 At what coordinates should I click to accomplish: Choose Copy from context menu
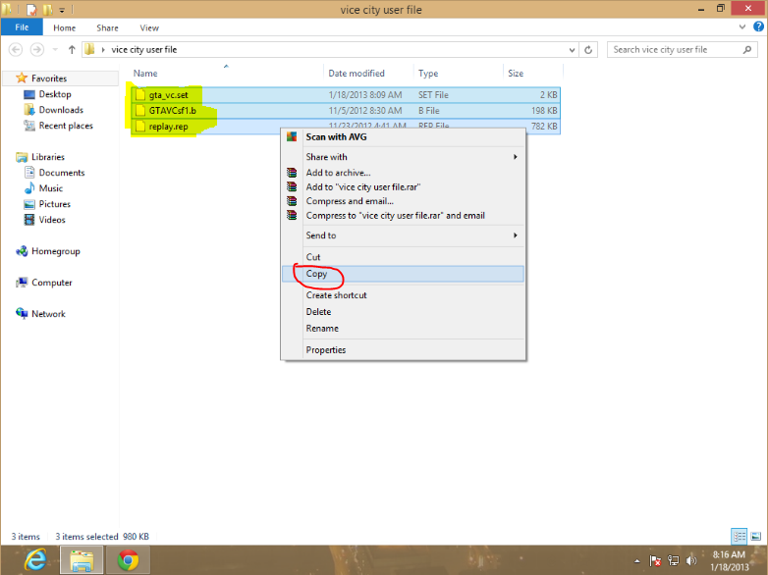click(403, 274)
